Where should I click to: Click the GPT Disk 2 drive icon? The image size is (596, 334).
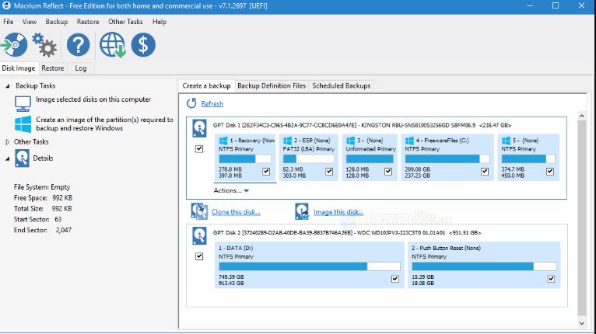coord(199,235)
